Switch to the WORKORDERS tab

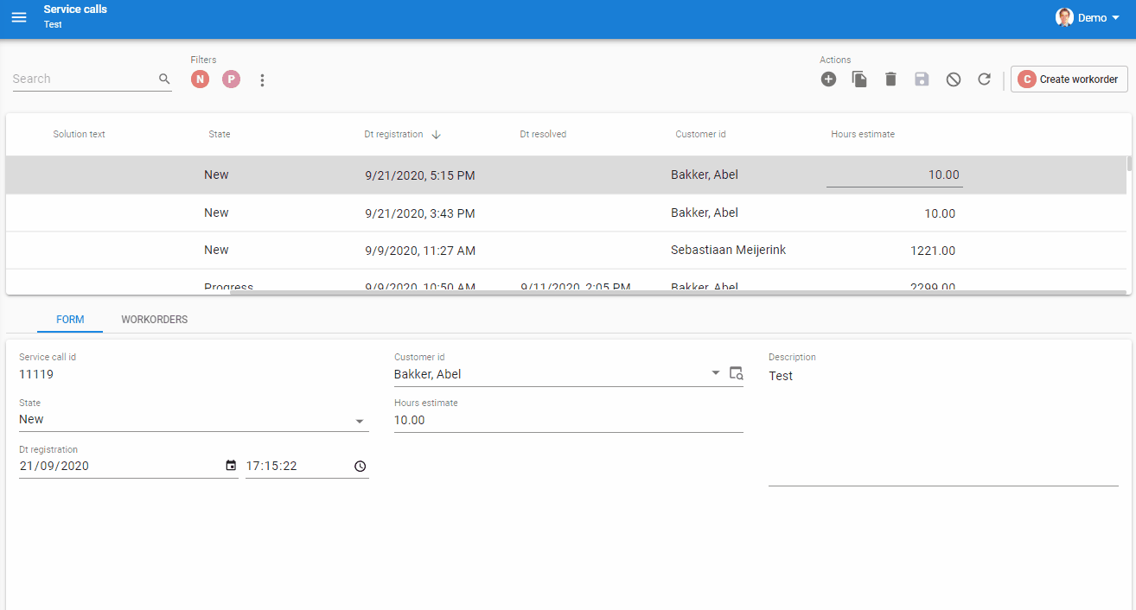pyautogui.click(x=155, y=320)
